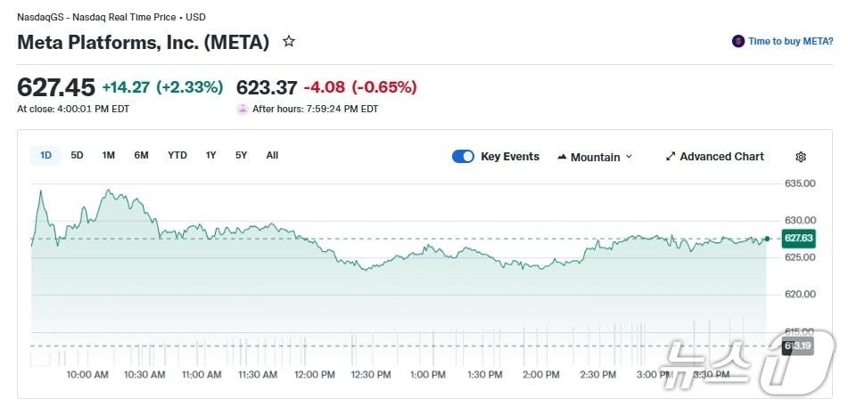Open the Advanced Chart link

pos(721,157)
